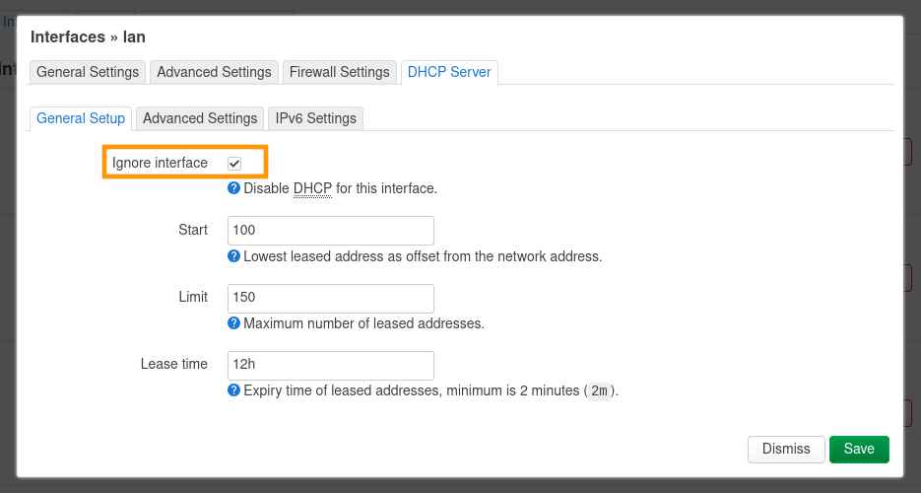Click help icon before Expiry time hint
Image resolution: width=921 pixels, height=493 pixels.
[x=234, y=390]
